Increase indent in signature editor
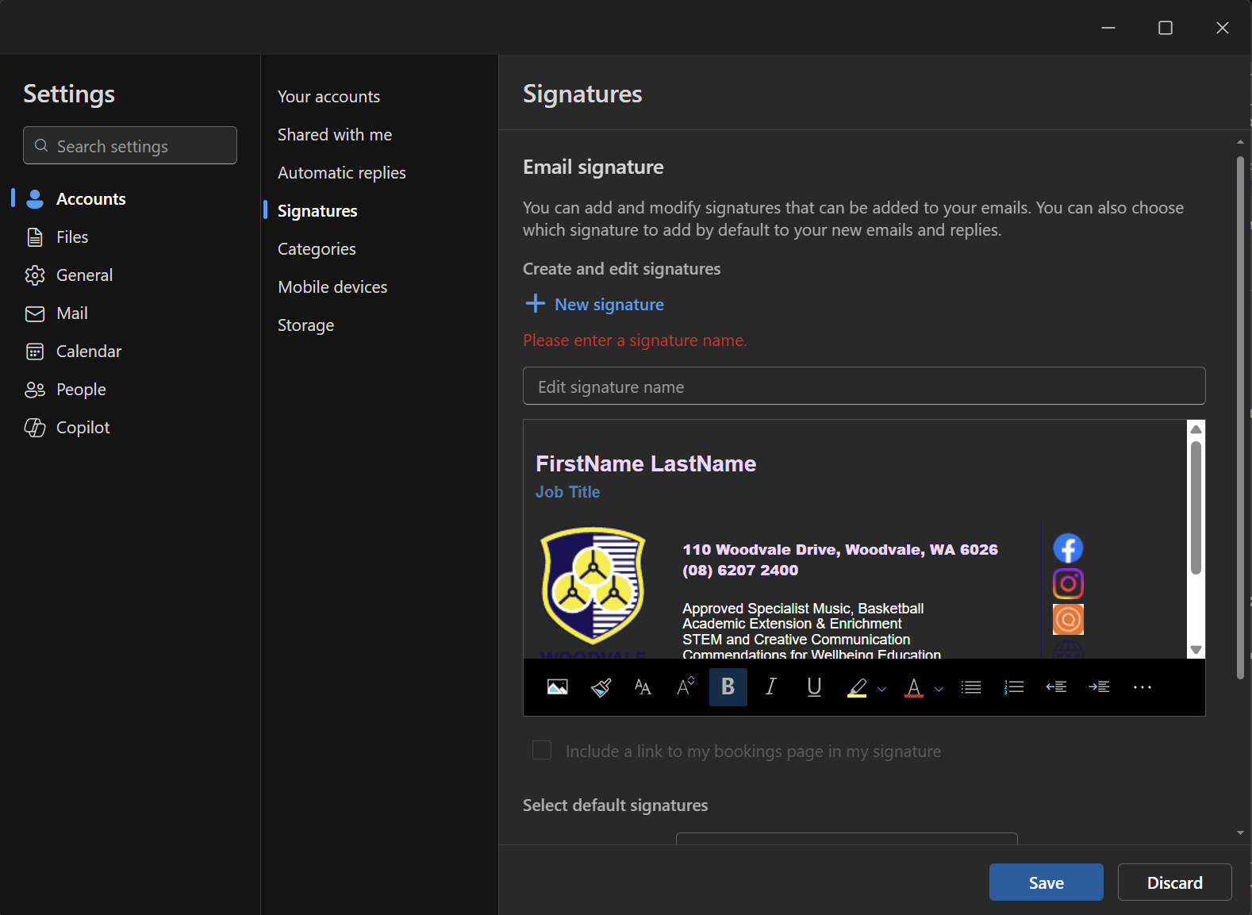 click(x=1099, y=687)
